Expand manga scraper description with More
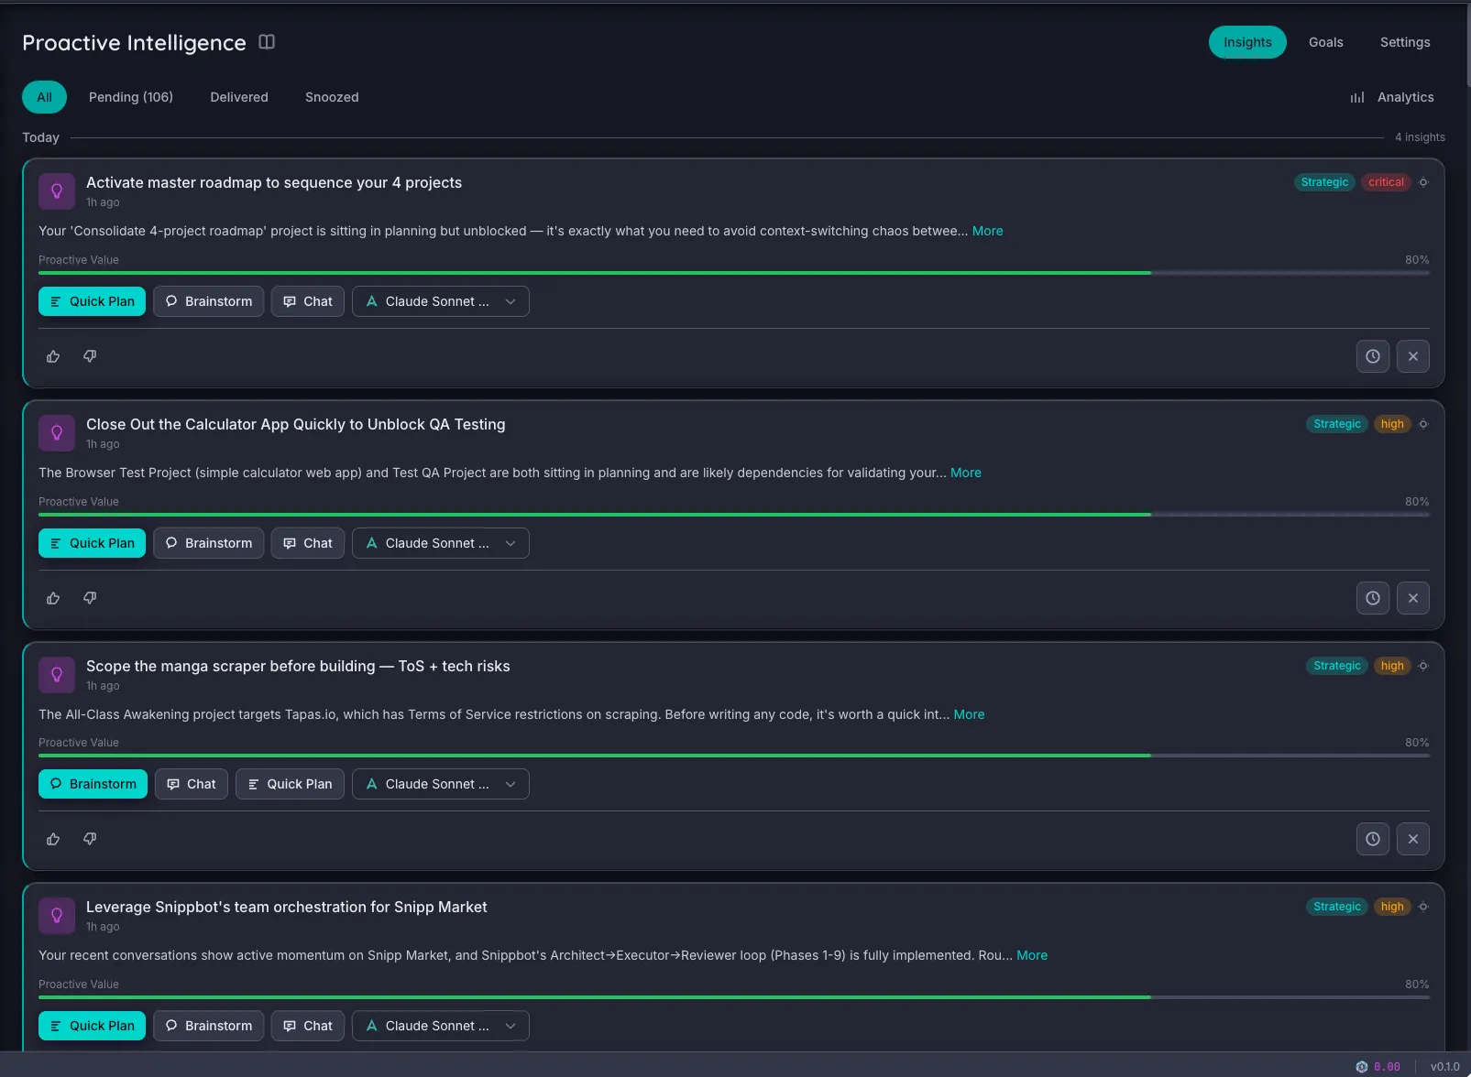 pyautogui.click(x=969, y=714)
